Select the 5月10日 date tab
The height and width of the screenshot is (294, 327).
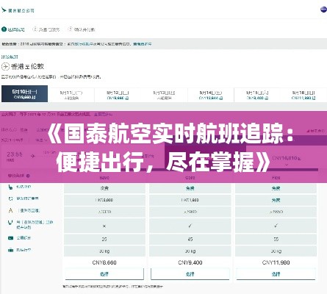click(24, 94)
